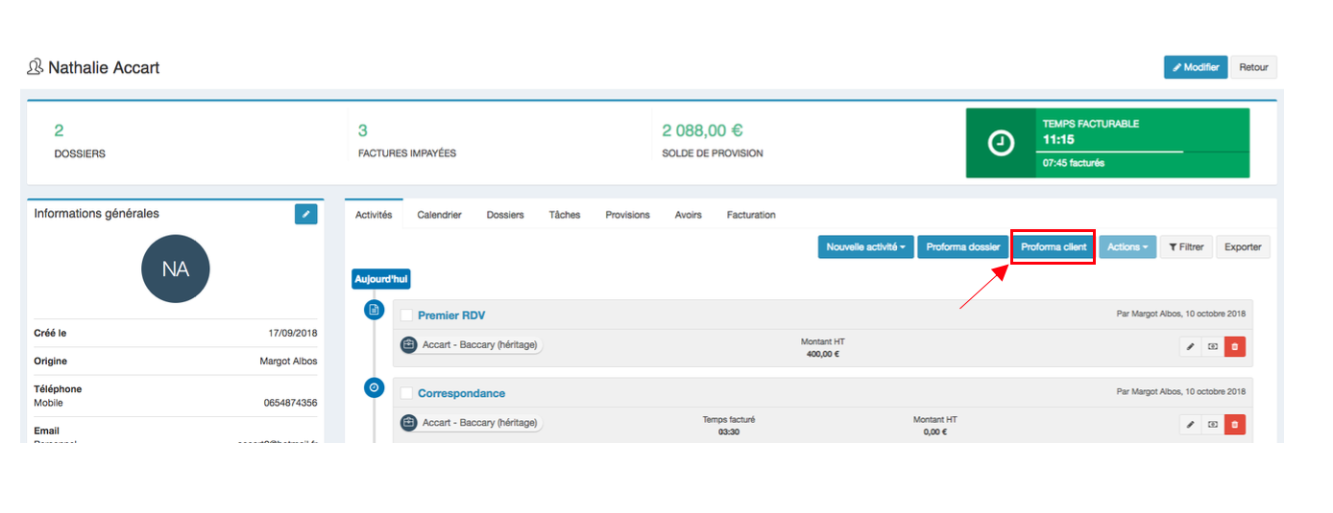The width and height of the screenshot is (1333, 513).
Task: Click the Retour button
Action: click(1253, 67)
